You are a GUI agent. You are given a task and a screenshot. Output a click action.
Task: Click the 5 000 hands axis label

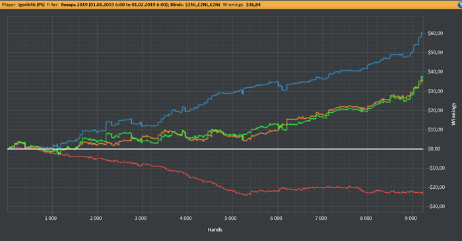(x=230, y=219)
